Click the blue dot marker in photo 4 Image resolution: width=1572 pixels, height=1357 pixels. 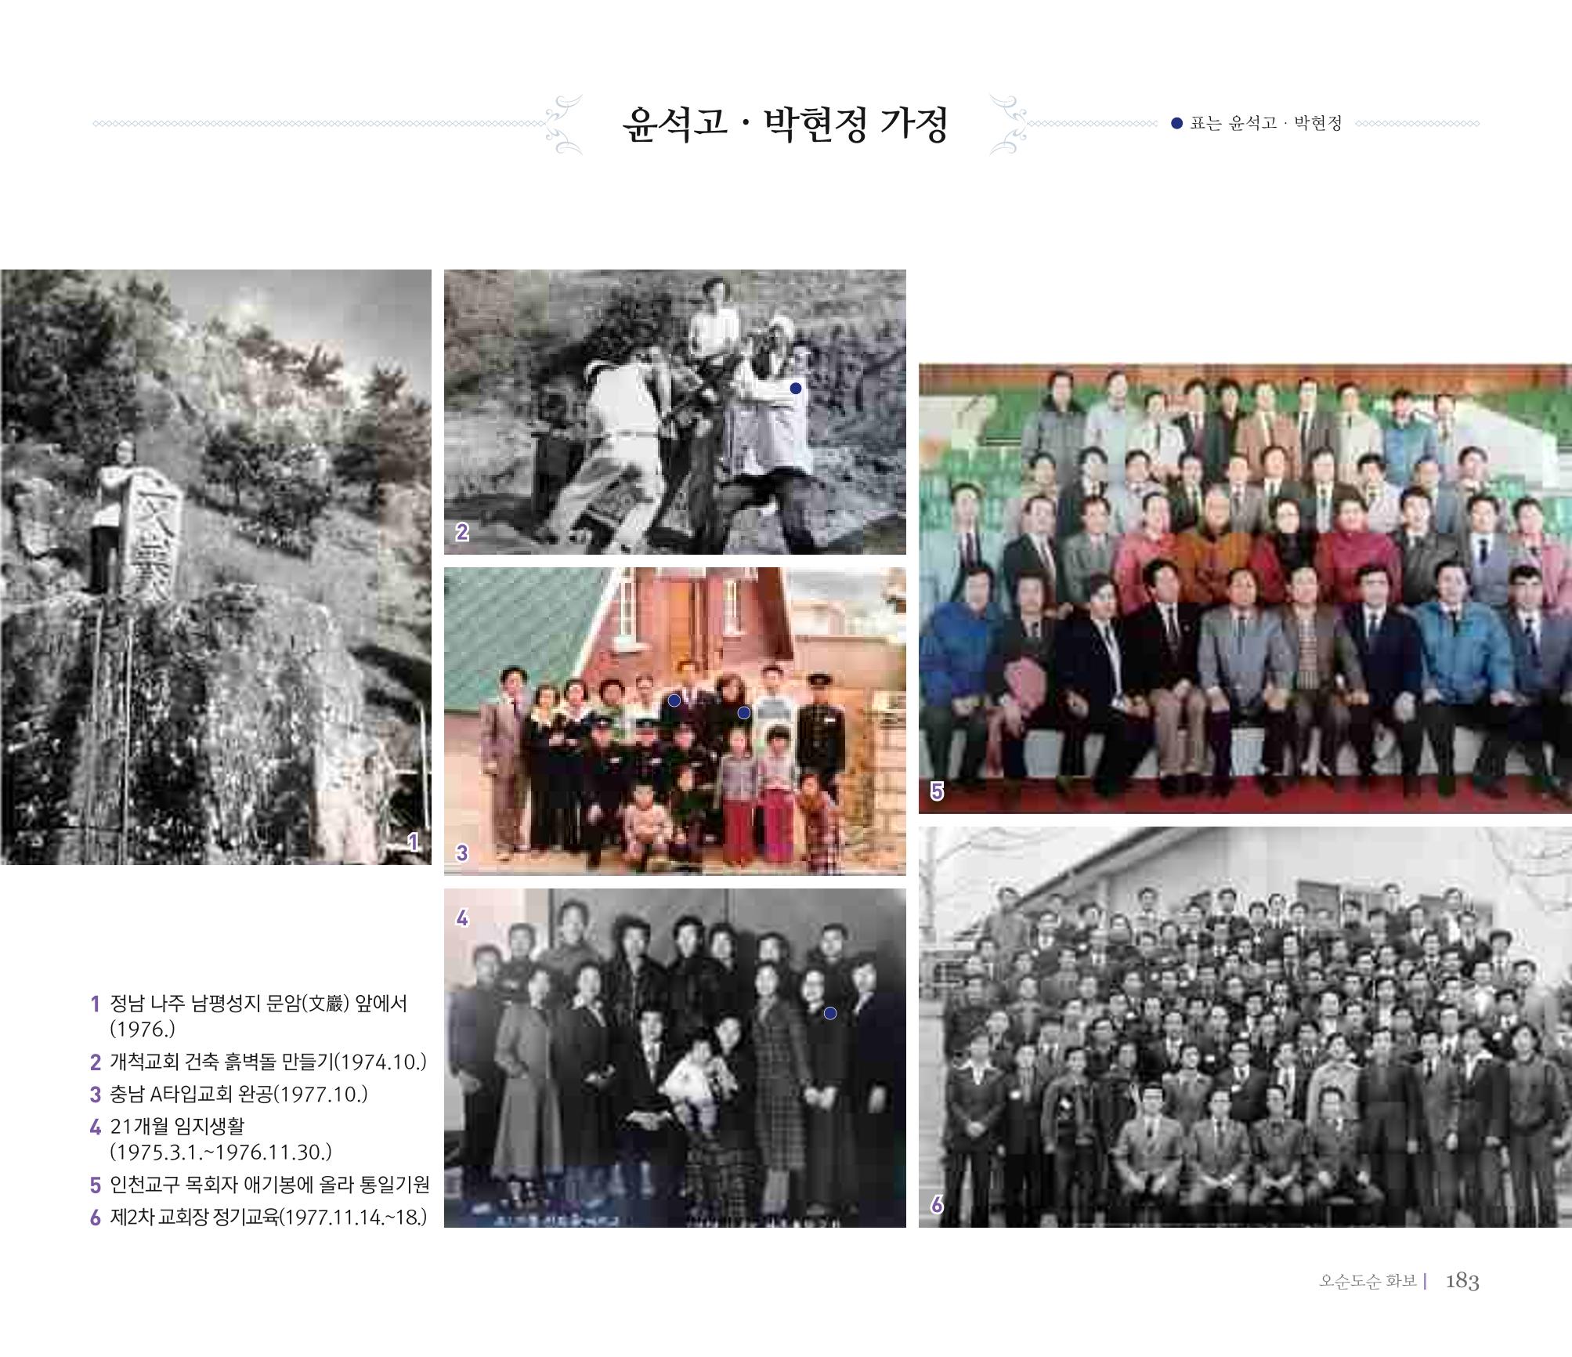click(831, 1014)
